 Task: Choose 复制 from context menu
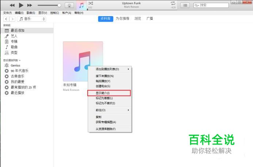pos(110,117)
